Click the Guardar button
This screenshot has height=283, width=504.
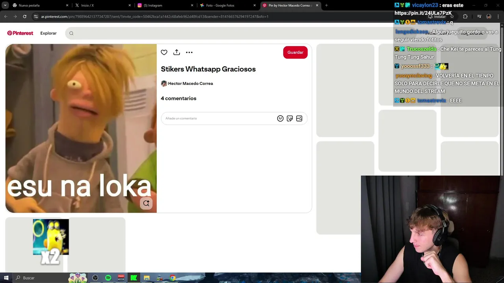(295, 52)
